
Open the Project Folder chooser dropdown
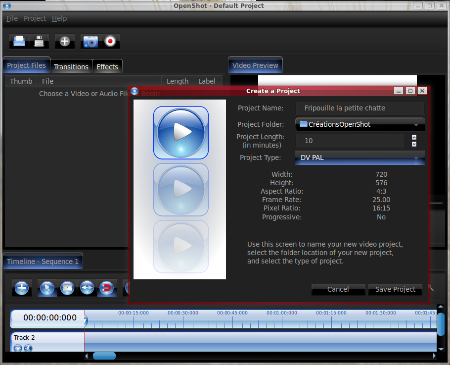click(360, 124)
